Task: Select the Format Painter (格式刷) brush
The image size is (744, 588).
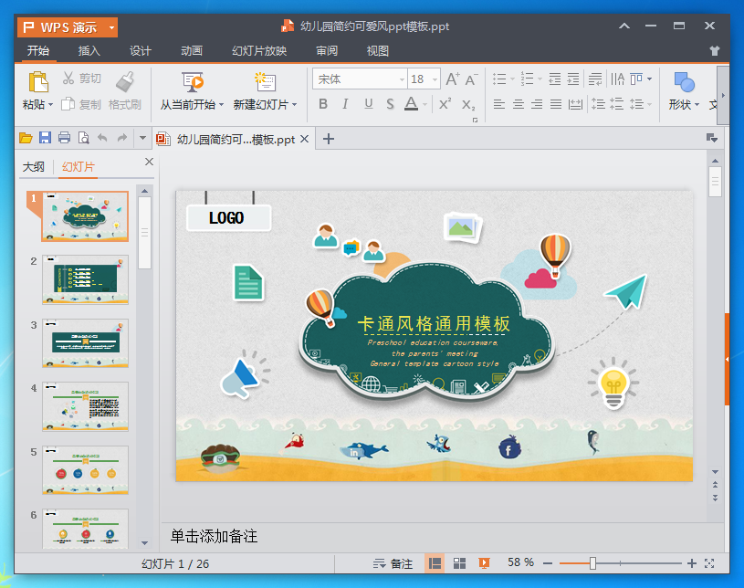Action: pyautogui.click(x=125, y=81)
